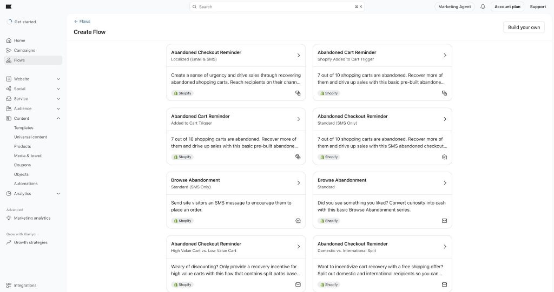The width and height of the screenshot is (554, 292).
Task: Click the Home sidebar icon
Action: point(9,40)
